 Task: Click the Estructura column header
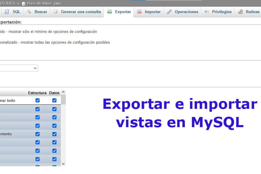click(x=37, y=93)
